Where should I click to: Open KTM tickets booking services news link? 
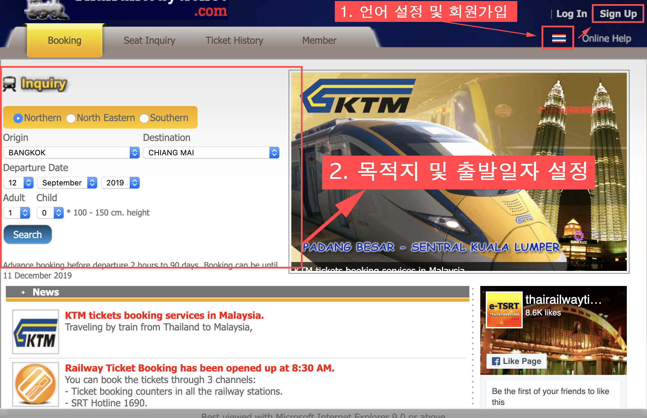(x=164, y=315)
